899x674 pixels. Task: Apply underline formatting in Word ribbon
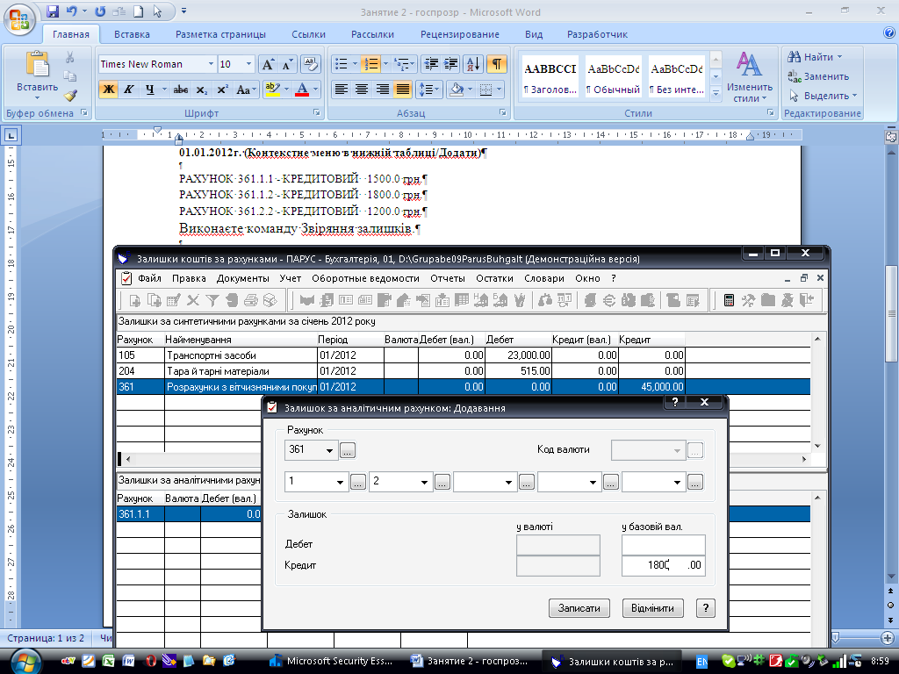(x=149, y=90)
